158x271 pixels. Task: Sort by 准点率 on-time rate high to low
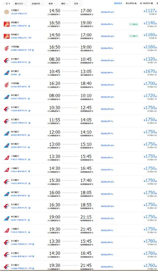click(x=131, y=3)
